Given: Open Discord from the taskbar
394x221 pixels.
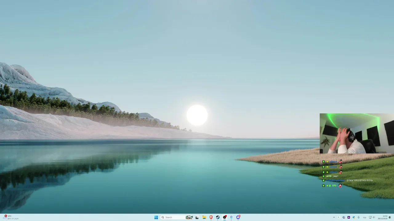Looking at the screenshot, I should tap(238, 217).
